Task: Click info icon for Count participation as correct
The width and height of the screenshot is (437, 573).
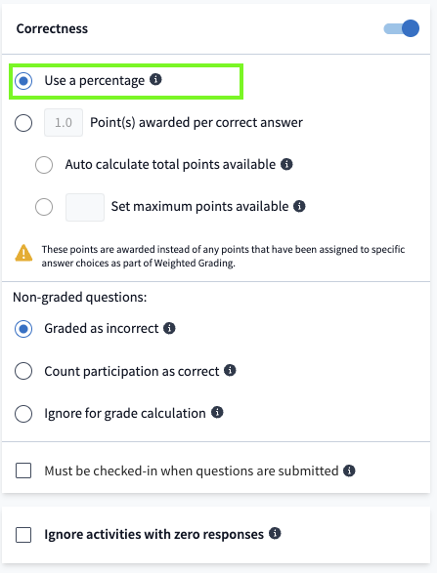Action: click(230, 371)
